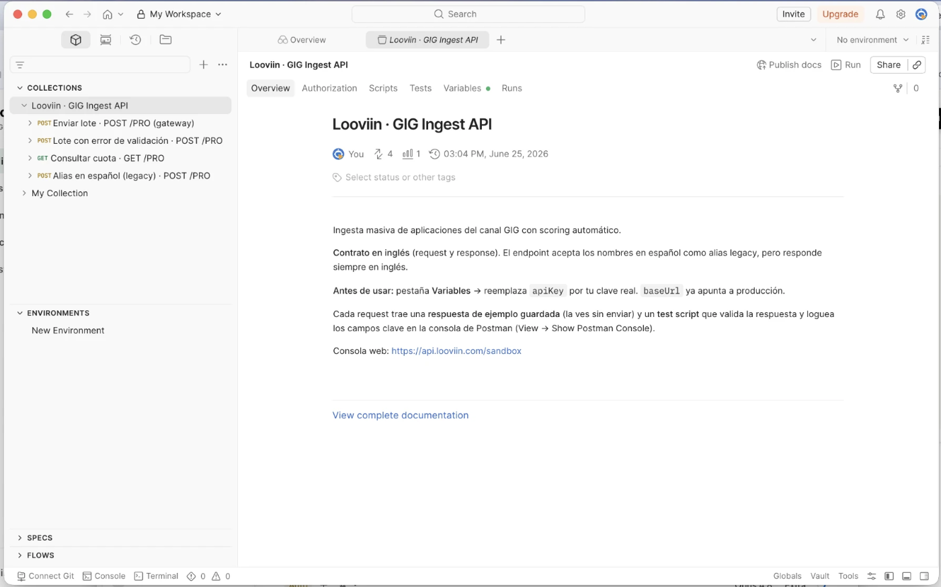Viewport: 941px width, 587px height.
Task: Expand the Alias en español (legacy) request
Action: tap(30, 175)
